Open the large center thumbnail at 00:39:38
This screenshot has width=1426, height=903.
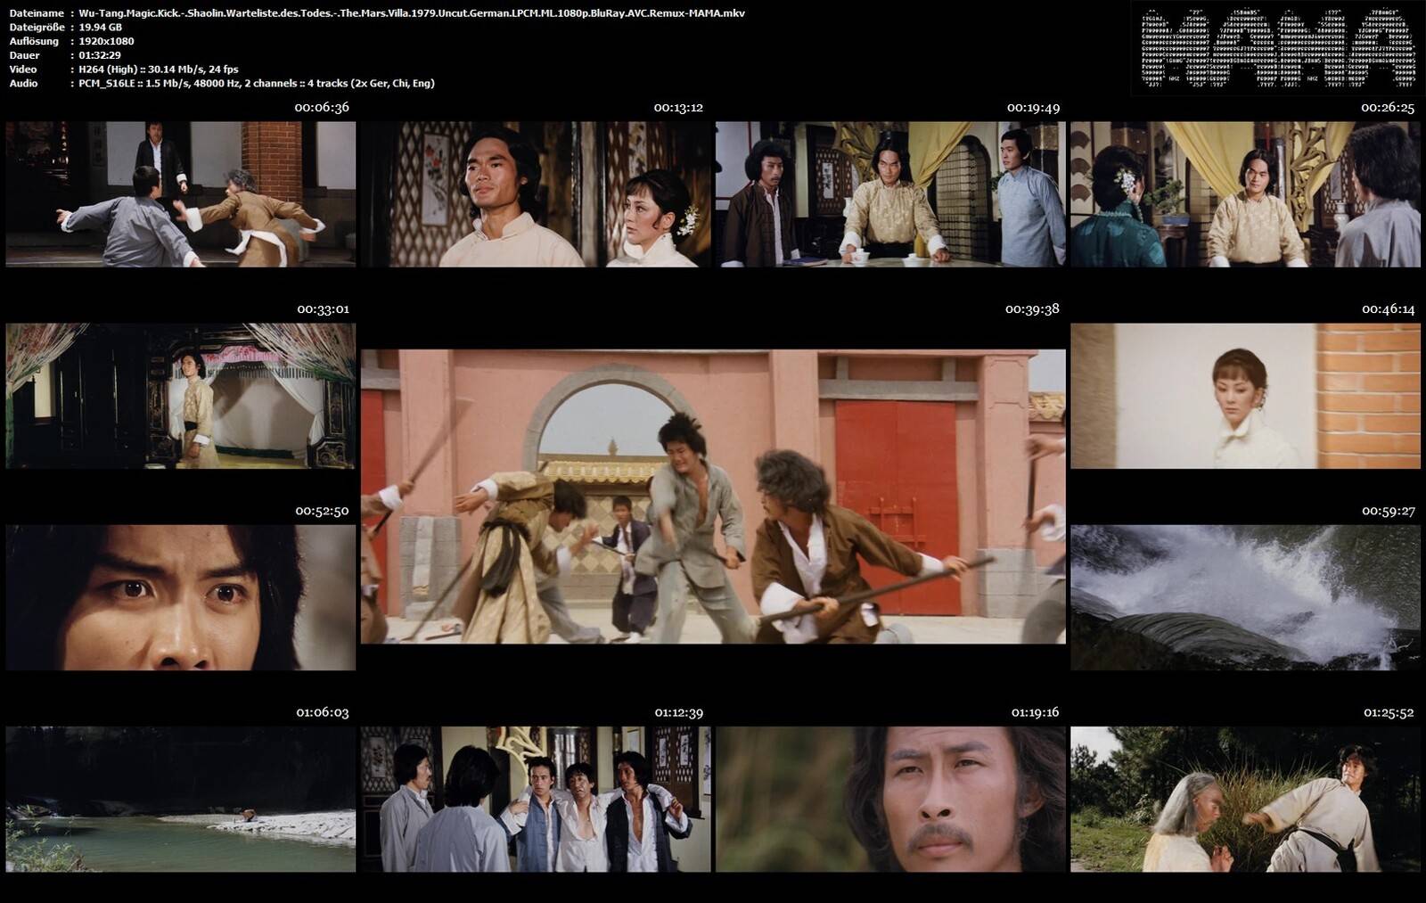(x=713, y=497)
